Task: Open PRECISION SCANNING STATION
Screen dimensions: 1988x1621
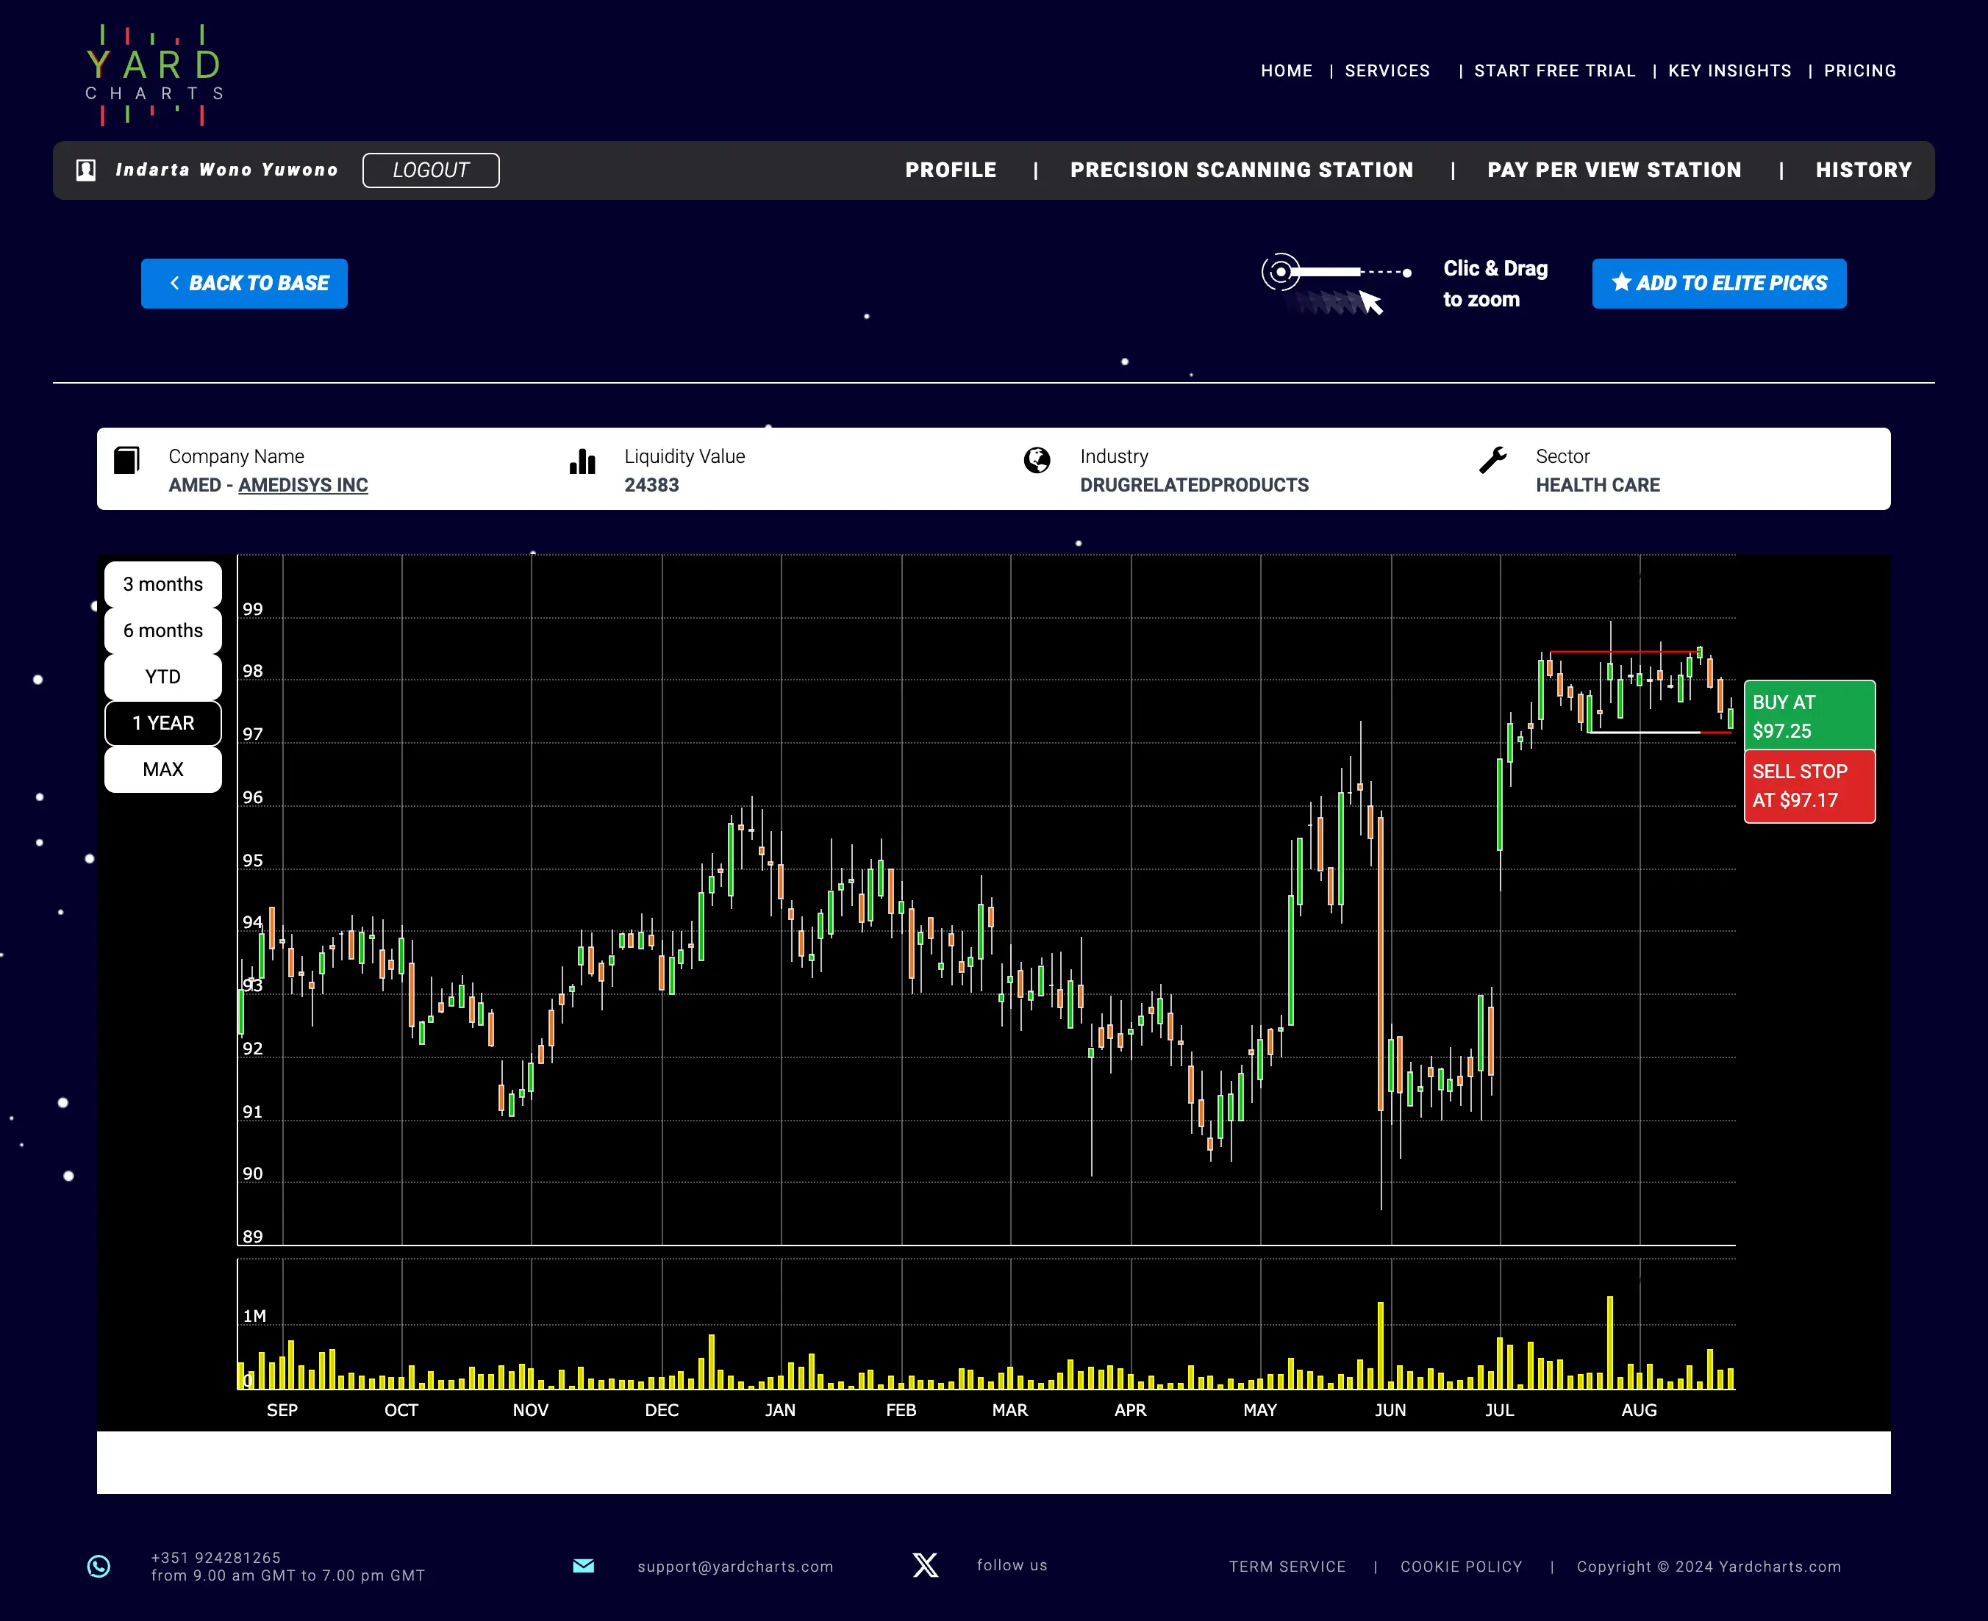Action: (1242, 170)
